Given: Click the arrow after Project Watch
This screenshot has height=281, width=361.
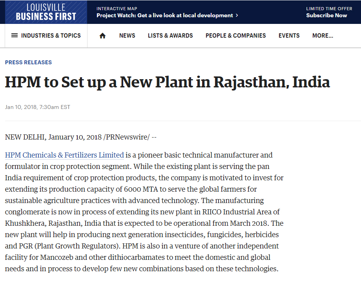Looking at the screenshot, I should [237, 16].
